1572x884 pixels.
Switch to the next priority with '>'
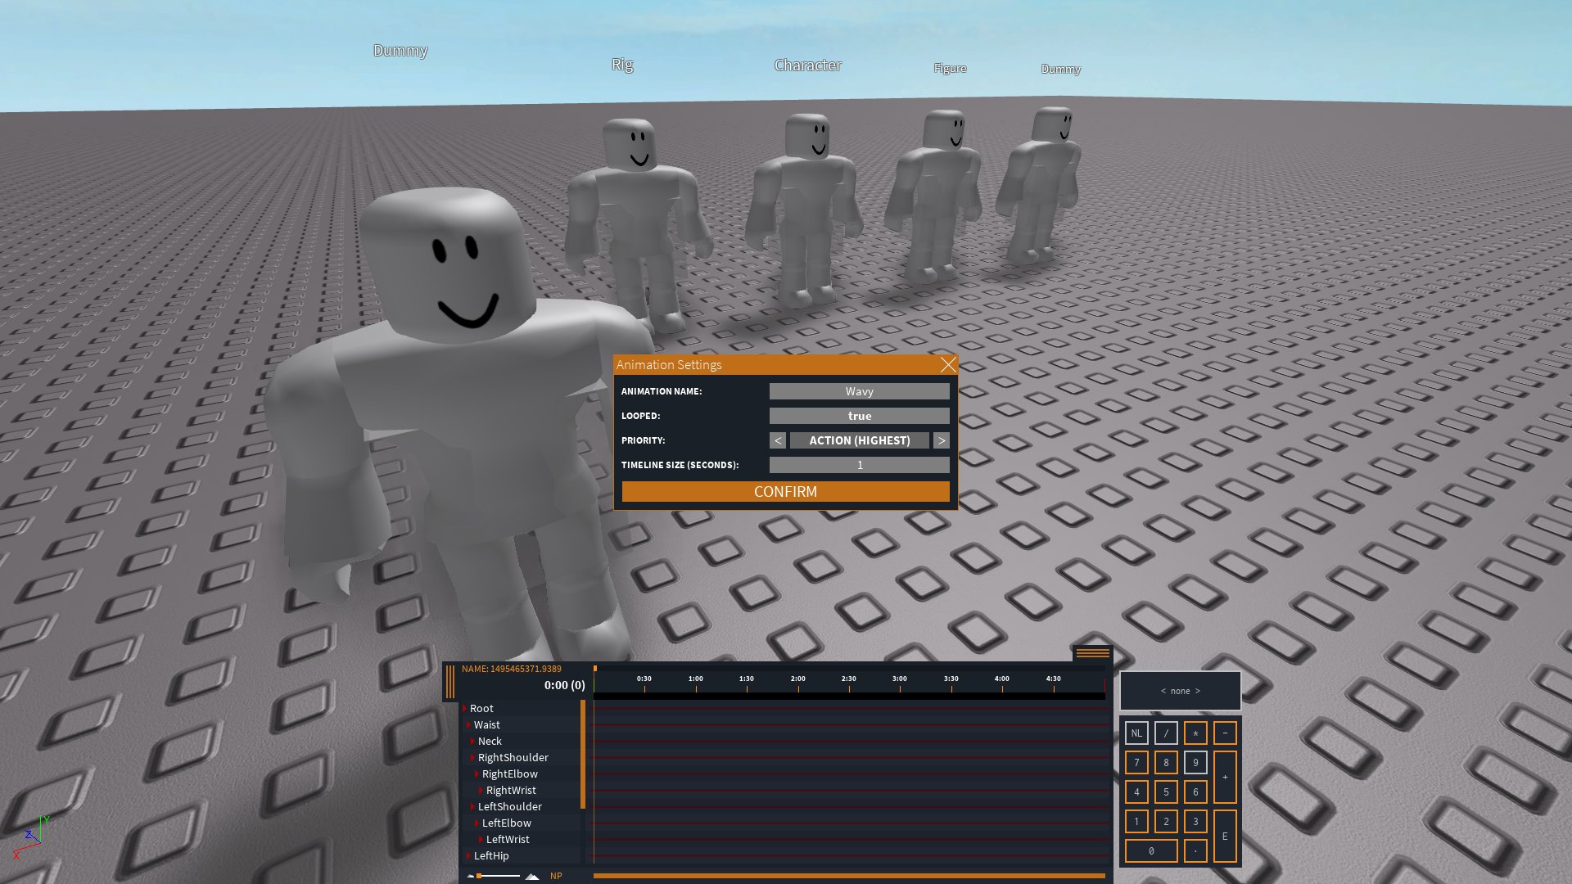(942, 440)
